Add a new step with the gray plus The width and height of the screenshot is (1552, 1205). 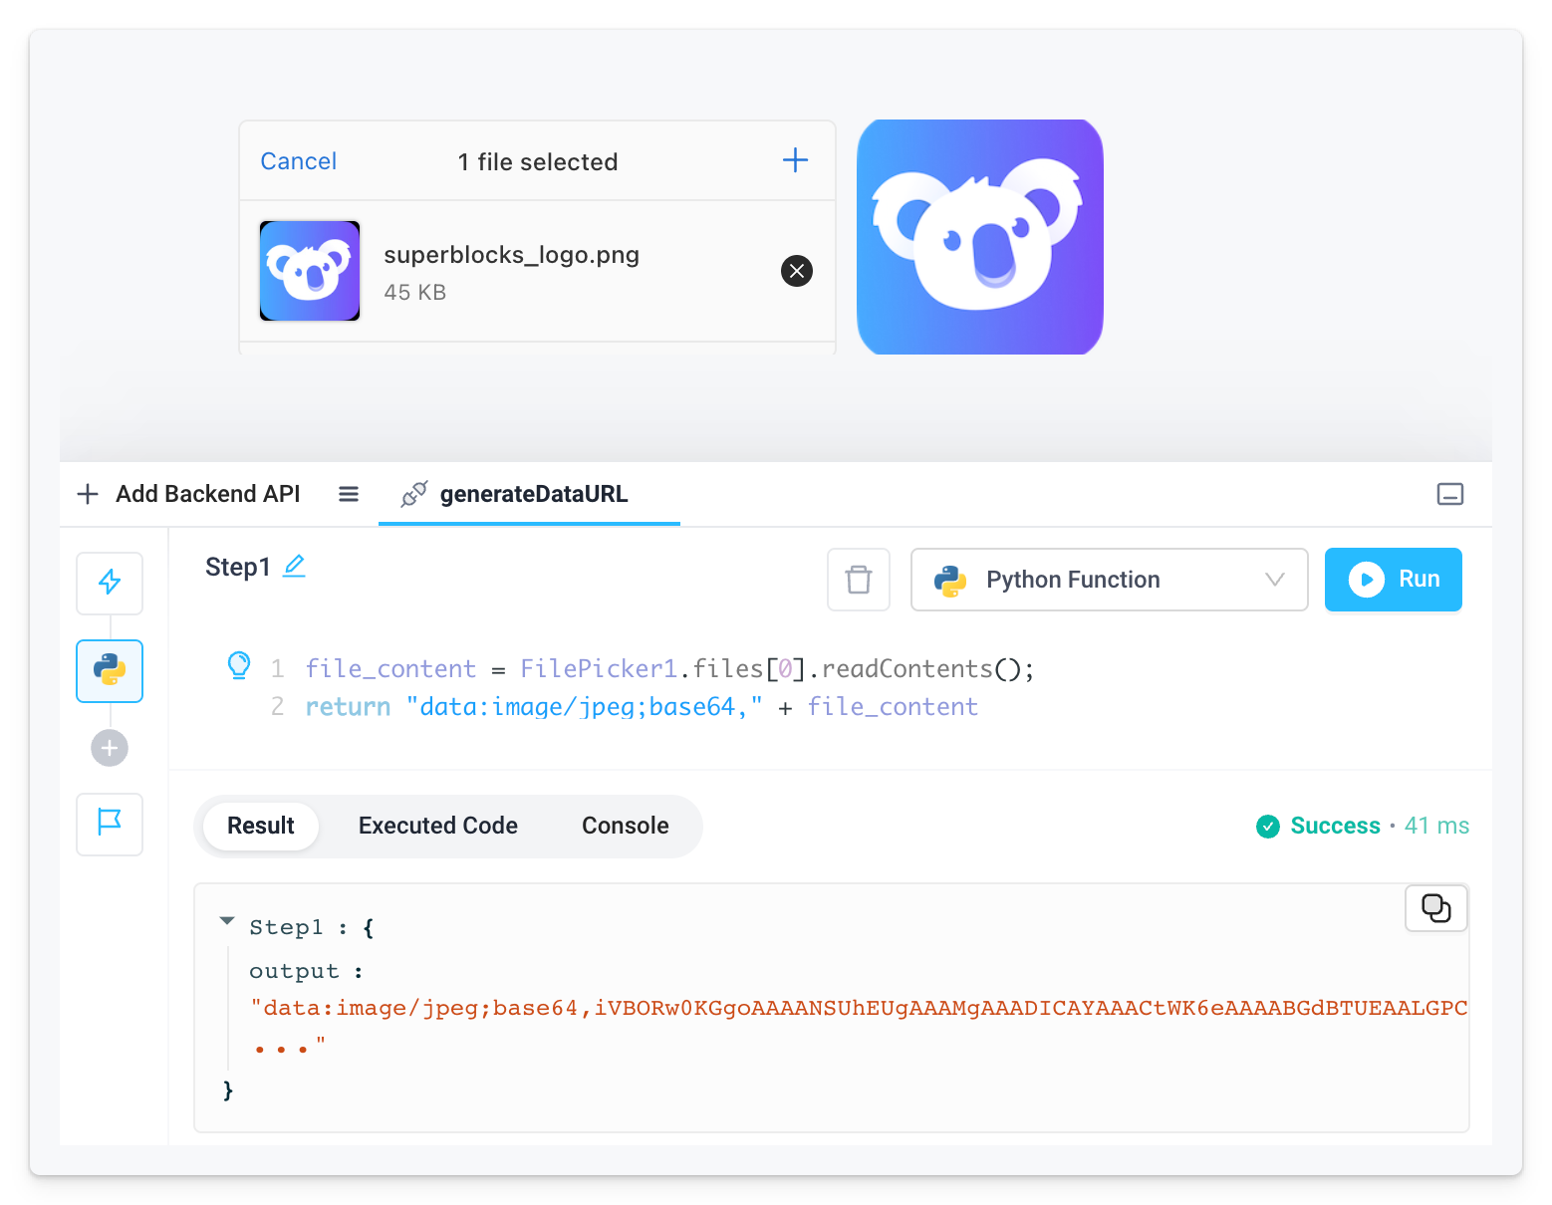coord(110,748)
